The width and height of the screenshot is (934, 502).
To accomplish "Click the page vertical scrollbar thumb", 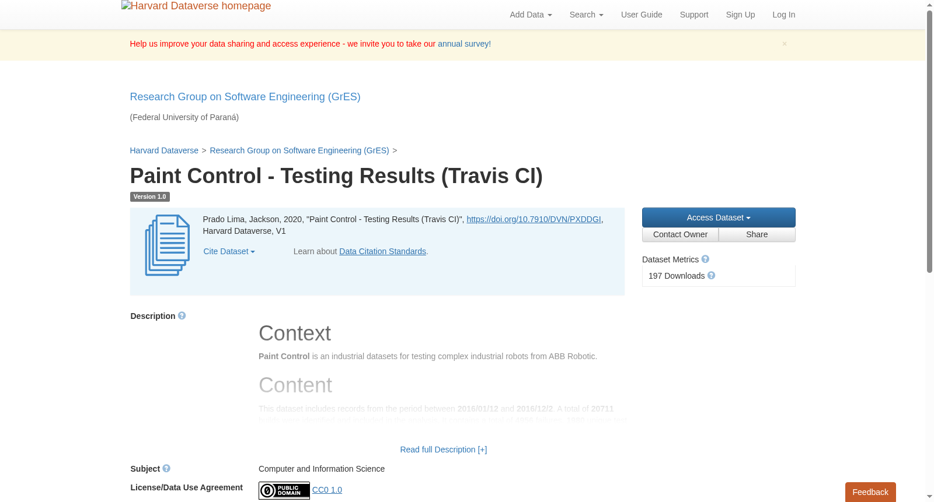I will [929, 142].
